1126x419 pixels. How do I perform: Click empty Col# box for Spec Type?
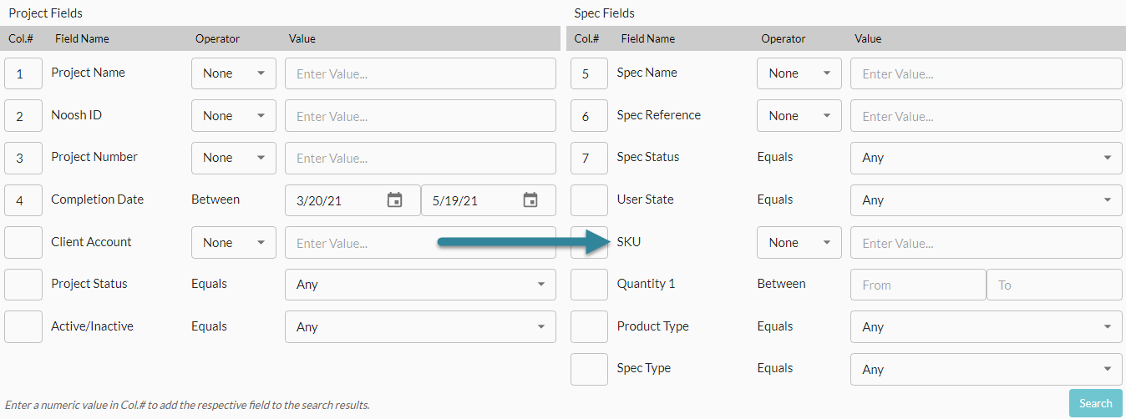pyautogui.click(x=589, y=369)
